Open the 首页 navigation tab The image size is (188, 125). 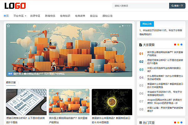click(6, 16)
